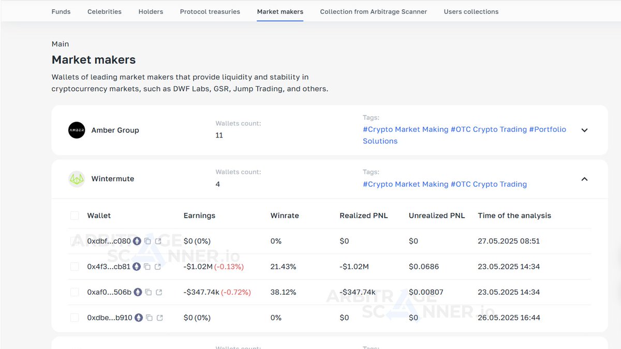Click wallet address 0xaf0...506b
Image resolution: width=621 pixels, height=349 pixels.
[109, 292]
